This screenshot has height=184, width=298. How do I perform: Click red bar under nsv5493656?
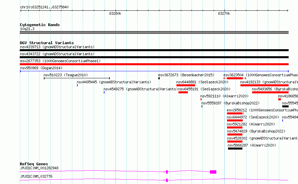point(271,92)
